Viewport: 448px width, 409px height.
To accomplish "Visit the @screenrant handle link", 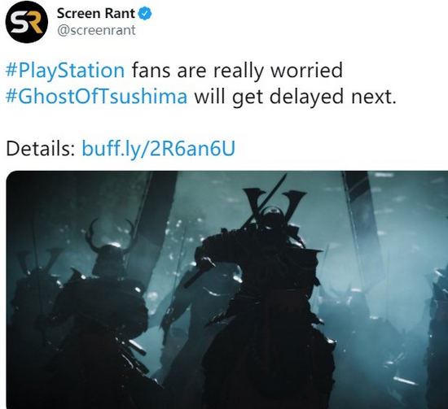I will coord(96,30).
